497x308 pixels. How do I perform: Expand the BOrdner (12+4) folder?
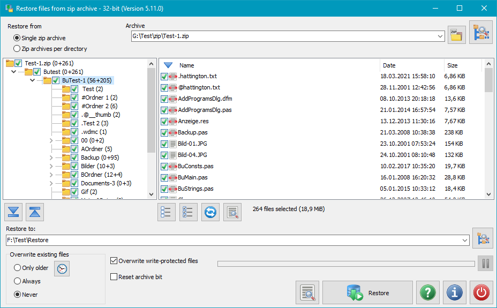point(51,175)
